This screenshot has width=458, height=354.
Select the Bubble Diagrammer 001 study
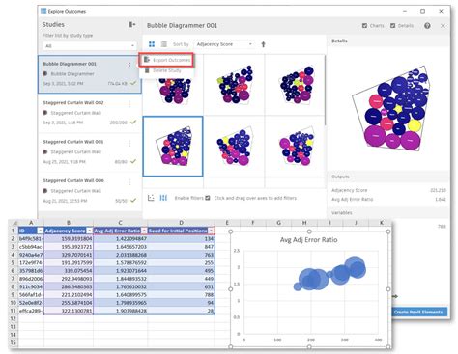pos(90,74)
